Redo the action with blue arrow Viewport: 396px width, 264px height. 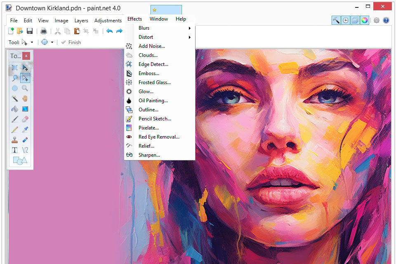click(119, 31)
